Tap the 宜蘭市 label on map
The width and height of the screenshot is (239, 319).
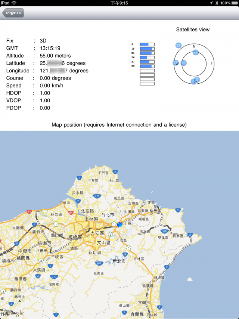[x=144, y=303]
